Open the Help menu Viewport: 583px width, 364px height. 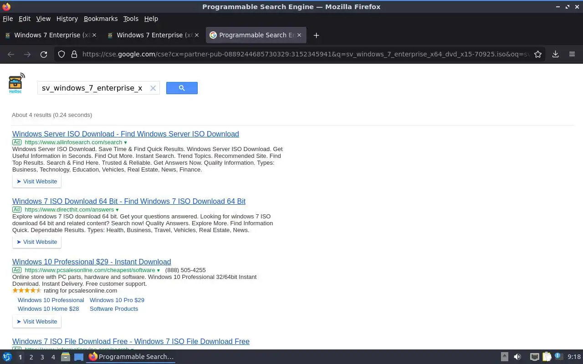point(151,19)
